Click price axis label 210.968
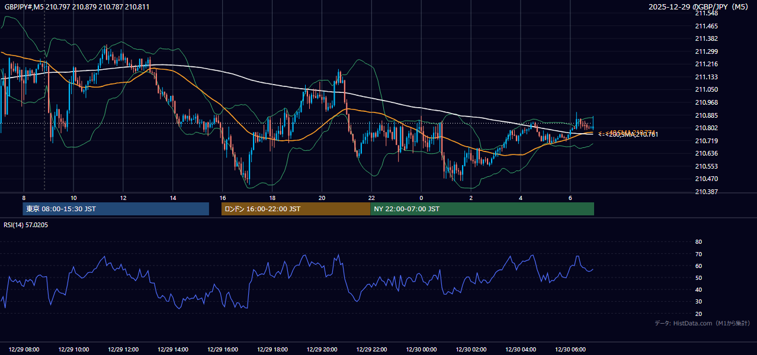 [707, 102]
